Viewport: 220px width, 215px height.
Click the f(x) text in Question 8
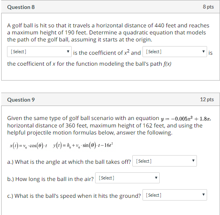click(x=167, y=64)
